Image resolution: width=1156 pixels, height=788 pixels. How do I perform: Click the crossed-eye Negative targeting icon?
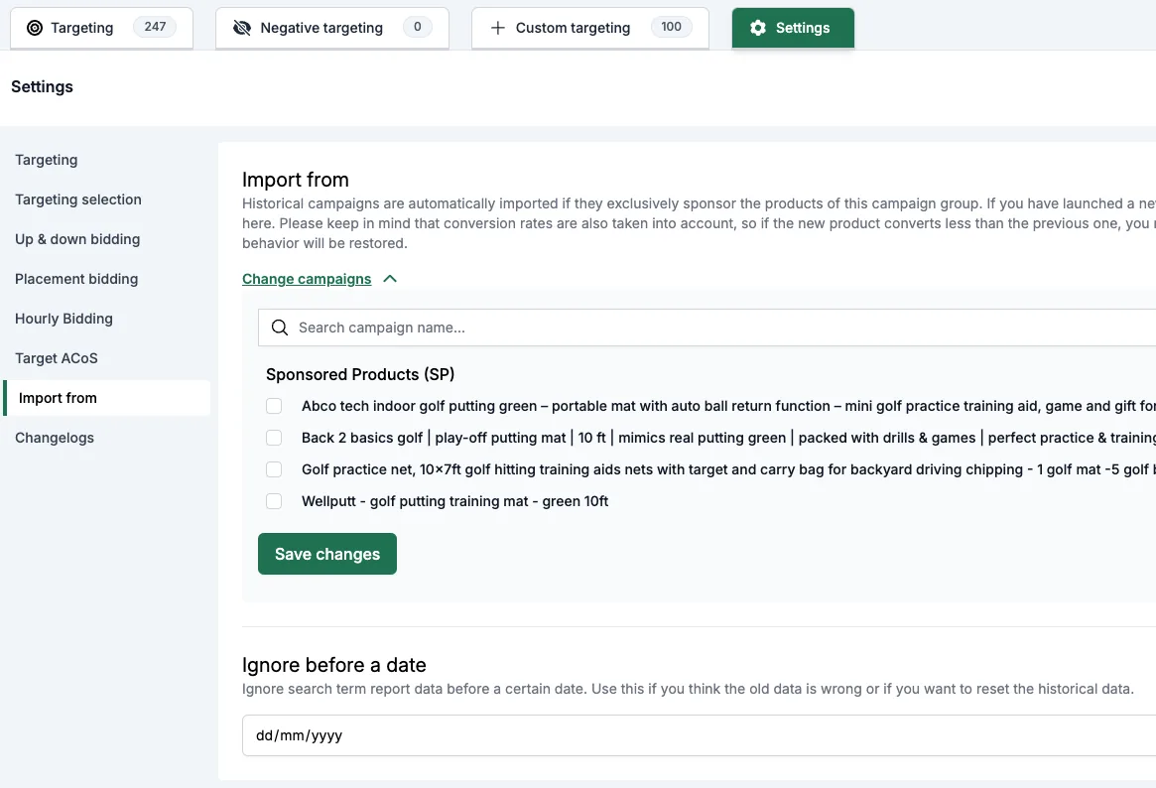242,28
